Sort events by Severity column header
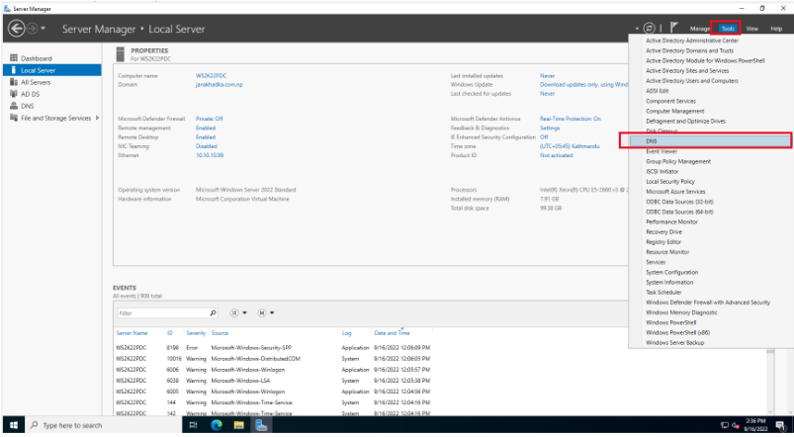Image resolution: width=794 pixels, height=437 pixels. pyautogui.click(x=196, y=333)
